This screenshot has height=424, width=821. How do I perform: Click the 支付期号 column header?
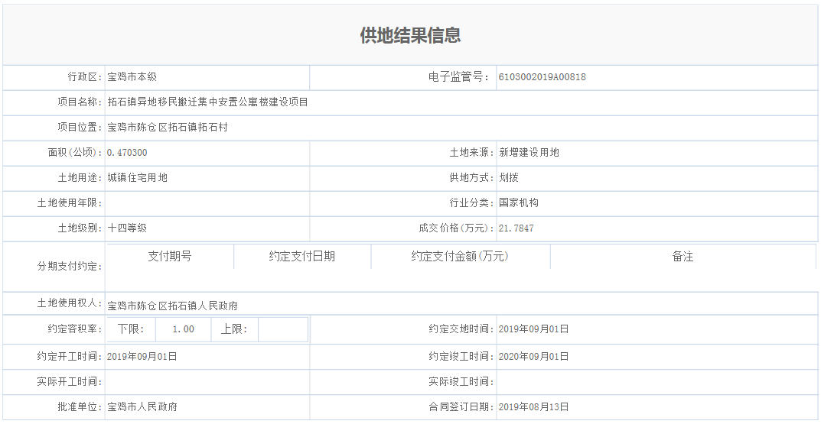click(x=169, y=257)
